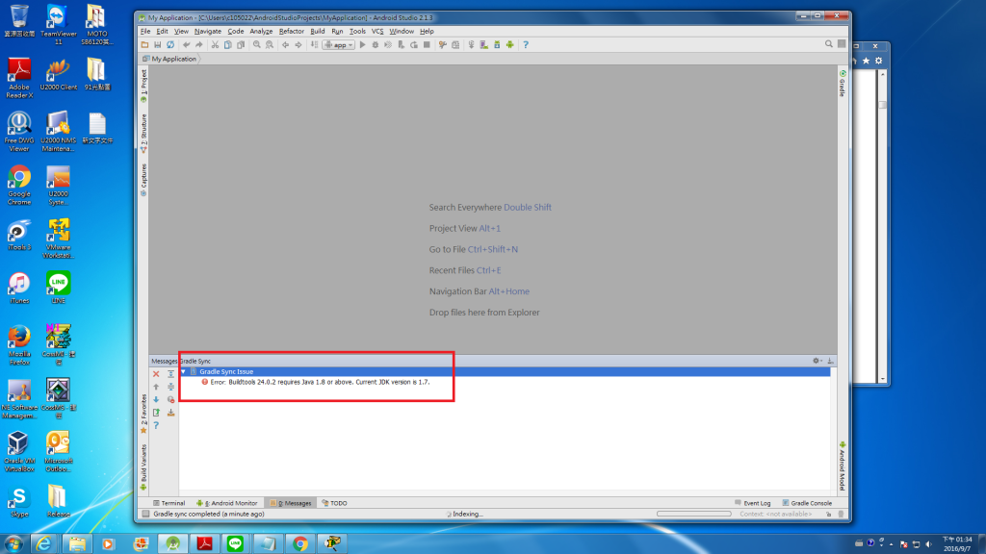Screen dimensions: 986x554
Task: Click the Indexing progress bar
Action: pyautogui.click(x=693, y=514)
